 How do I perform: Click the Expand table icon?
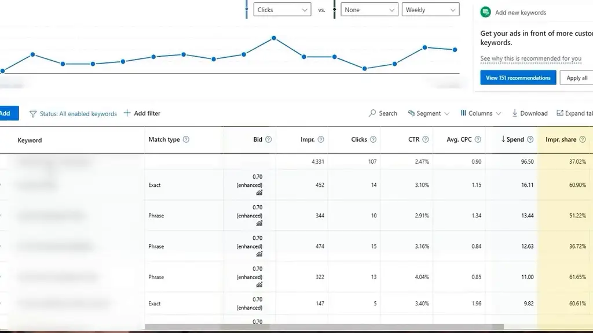click(560, 113)
